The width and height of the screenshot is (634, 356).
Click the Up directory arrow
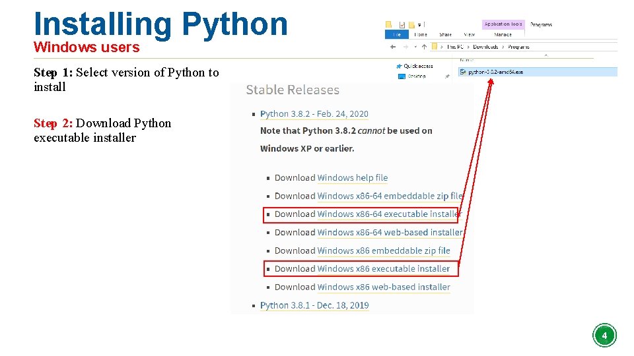pyautogui.click(x=425, y=47)
